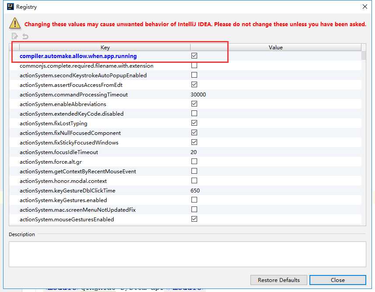Viewport: 375px width, 292px height.
Task: Click the edit registry value icon
Action: pyautogui.click(x=15, y=36)
